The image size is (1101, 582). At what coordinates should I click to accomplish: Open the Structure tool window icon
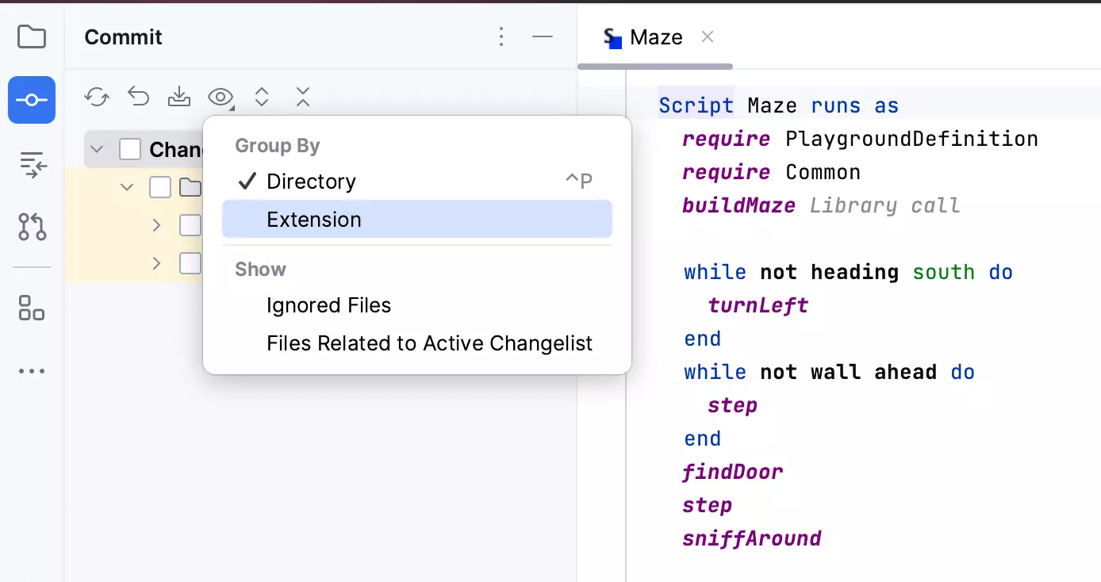32,308
